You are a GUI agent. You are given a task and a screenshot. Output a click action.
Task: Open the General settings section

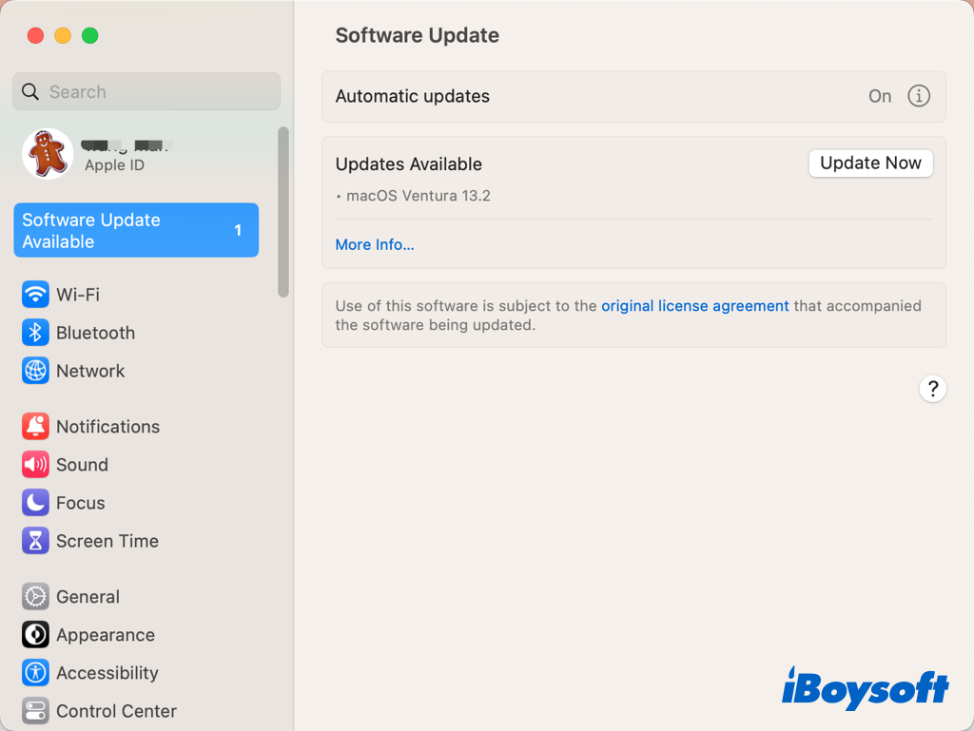click(87, 597)
